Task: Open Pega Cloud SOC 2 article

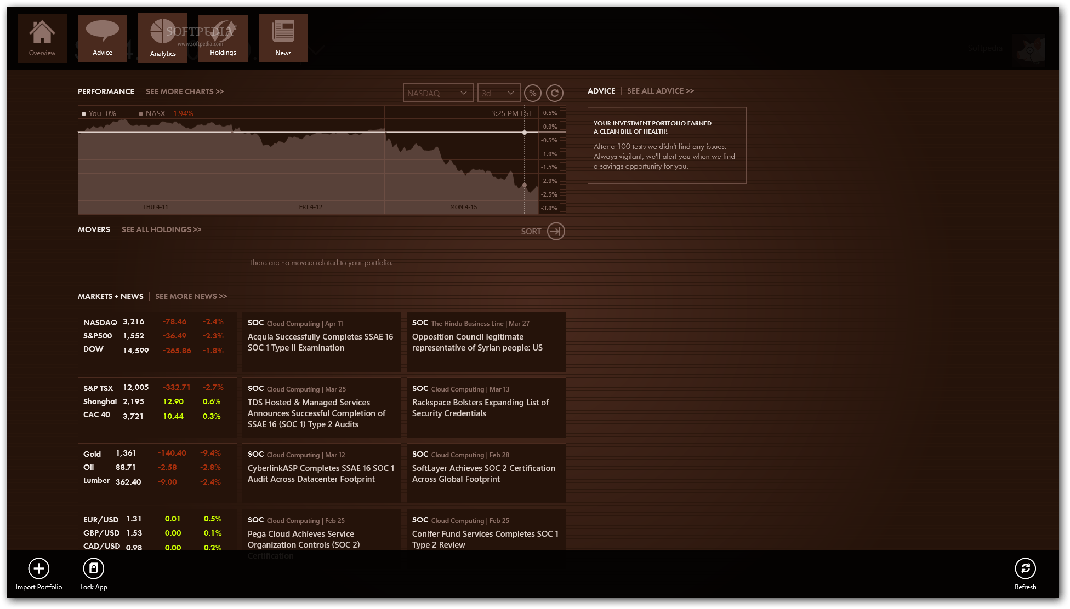Action: pyautogui.click(x=322, y=530)
